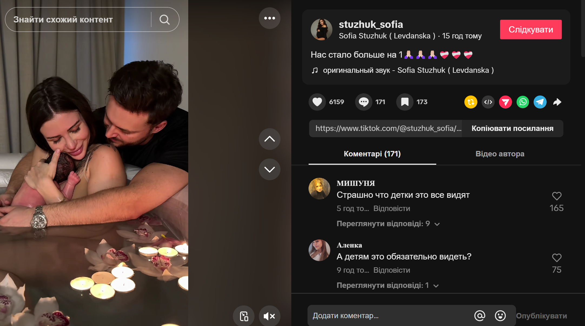Click the share arrow icon
Screen dimensions: 585x326
pyautogui.click(x=557, y=102)
